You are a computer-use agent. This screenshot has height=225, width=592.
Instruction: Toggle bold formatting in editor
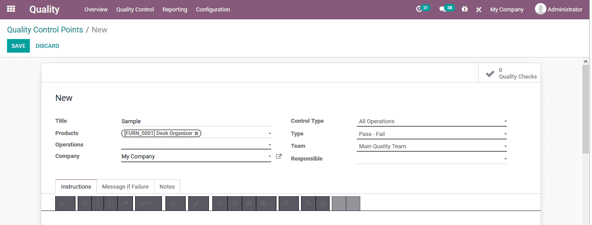[85, 204]
